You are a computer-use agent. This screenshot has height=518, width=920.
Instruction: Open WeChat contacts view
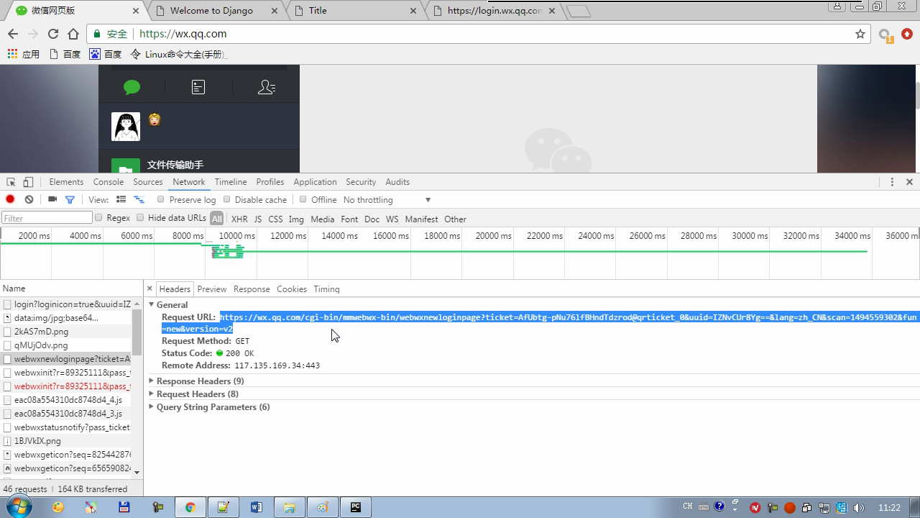267,87
